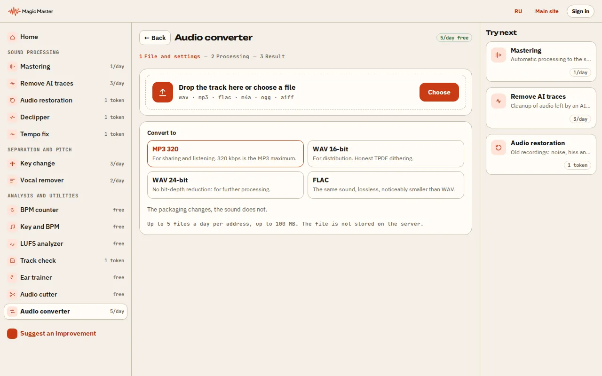Viewport: 602px width, 376px height.
Task: Click the BPM counter icon
Action: [12, 210]
